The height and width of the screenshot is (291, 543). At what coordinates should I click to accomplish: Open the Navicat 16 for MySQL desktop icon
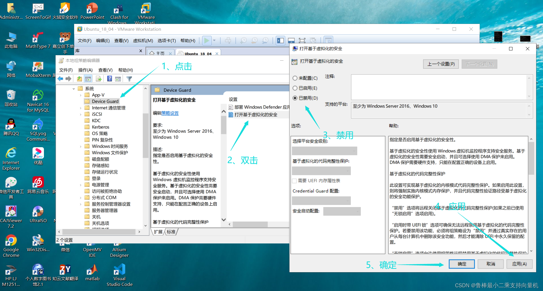click(38, 101)
